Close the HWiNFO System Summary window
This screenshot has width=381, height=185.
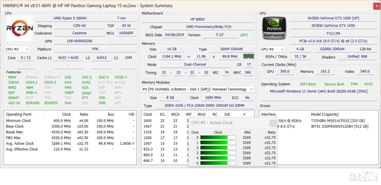point(377,6)
